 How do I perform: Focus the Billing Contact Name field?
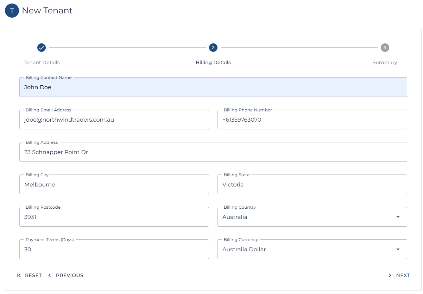[213, 87]
